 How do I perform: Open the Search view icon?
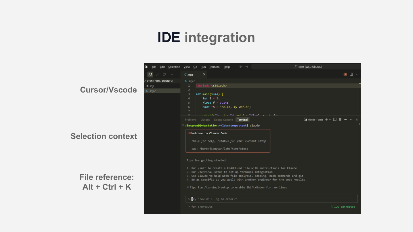(157, 74)
